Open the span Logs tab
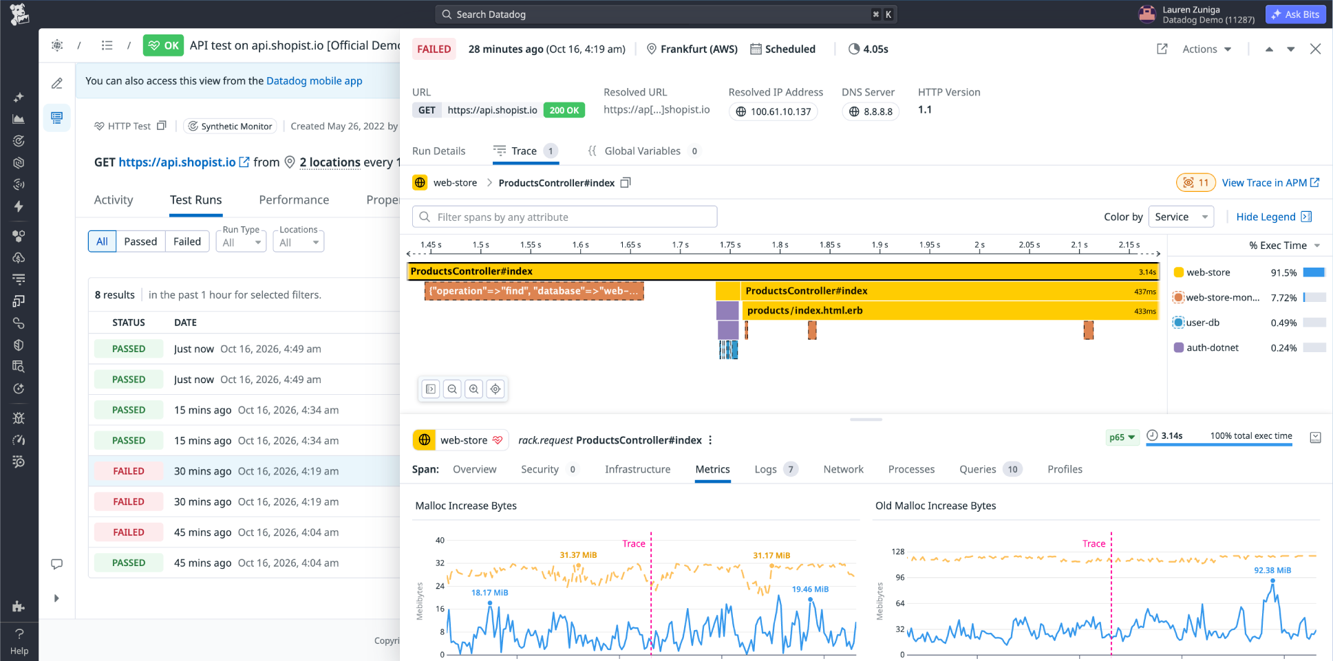Image resolution: width=1333 pixels, height=661 pixels. [776, 469]
